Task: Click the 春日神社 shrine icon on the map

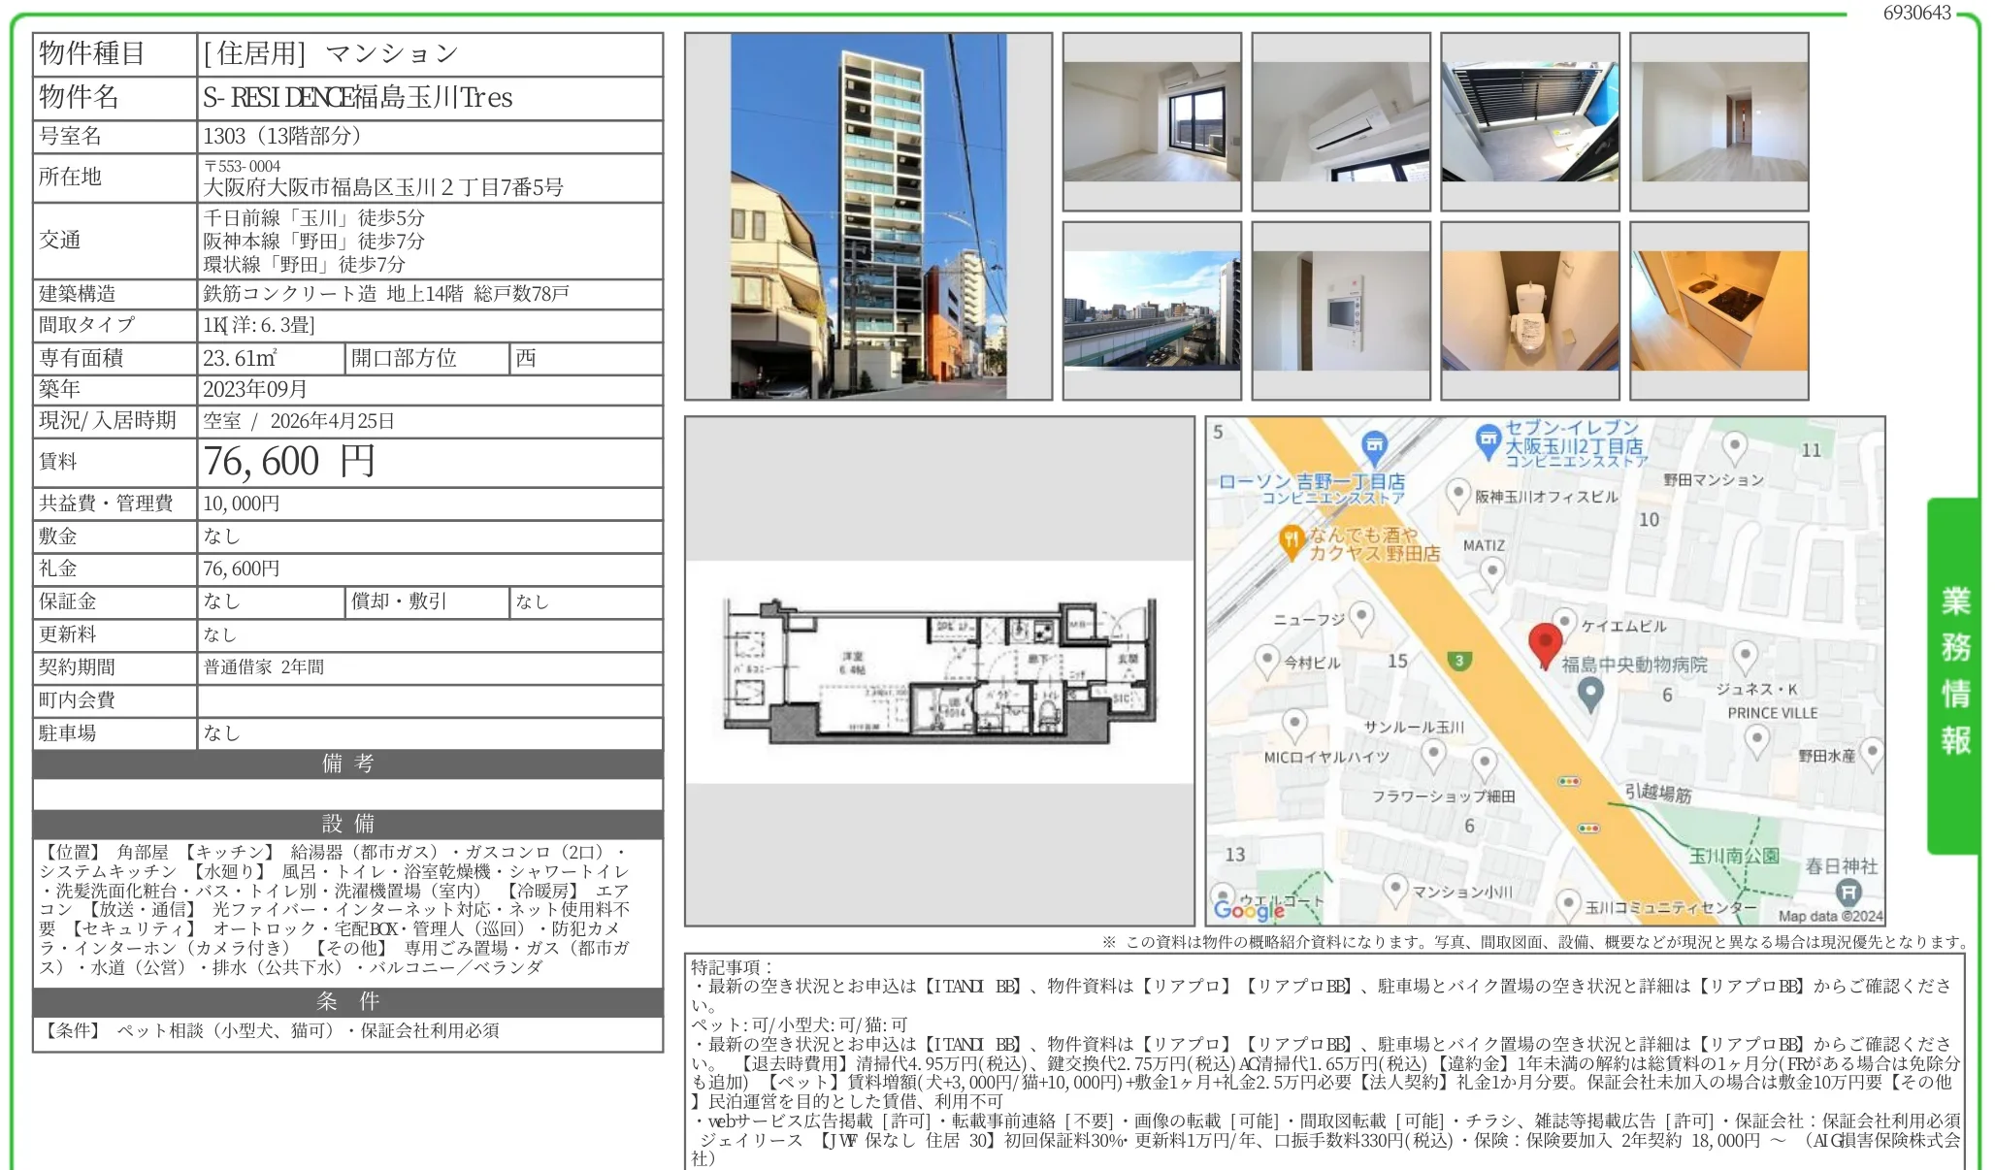Action: click(x=1849, y=891)
